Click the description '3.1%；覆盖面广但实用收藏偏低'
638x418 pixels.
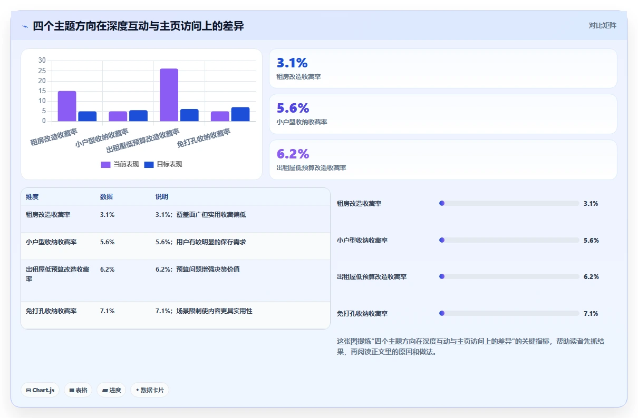[201, 215]
